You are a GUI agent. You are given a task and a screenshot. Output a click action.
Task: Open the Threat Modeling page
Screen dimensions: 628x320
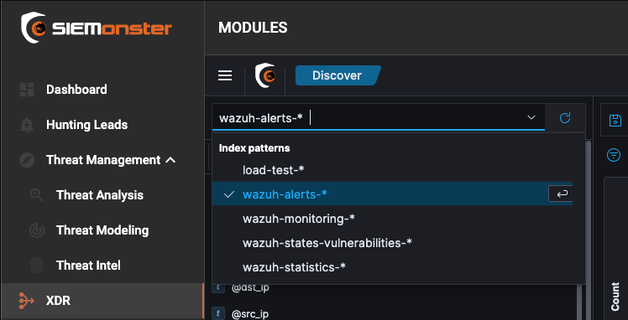point(102,230)
